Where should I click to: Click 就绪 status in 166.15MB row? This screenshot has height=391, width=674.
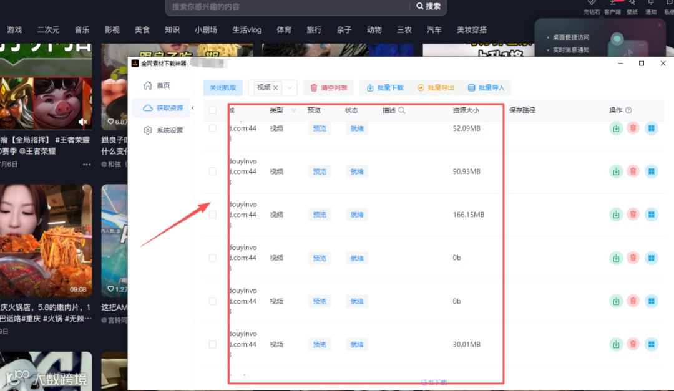(357, 215)
